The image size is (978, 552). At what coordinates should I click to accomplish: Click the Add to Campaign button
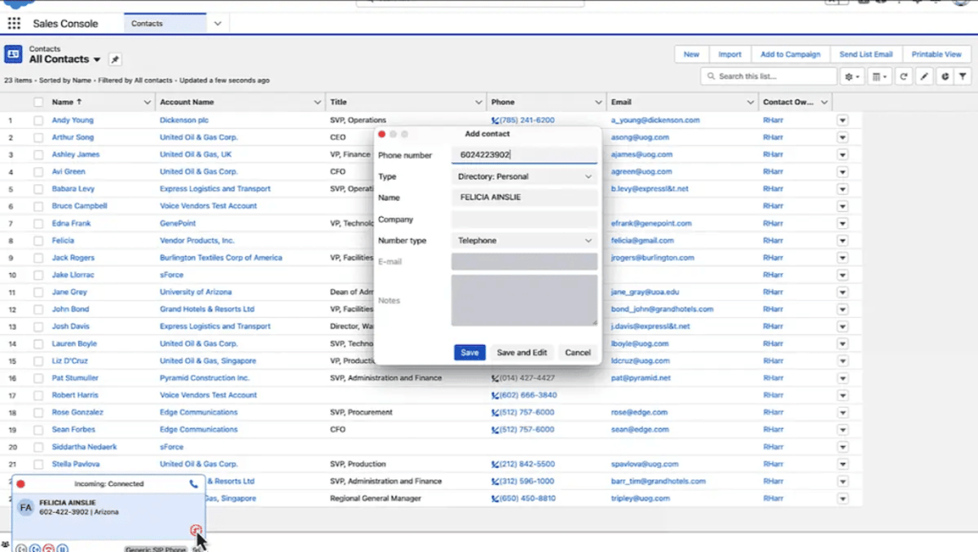tap(791, 55)
